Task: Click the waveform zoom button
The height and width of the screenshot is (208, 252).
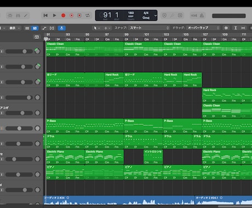Action: pyautogui.click(x=226, y=28)
